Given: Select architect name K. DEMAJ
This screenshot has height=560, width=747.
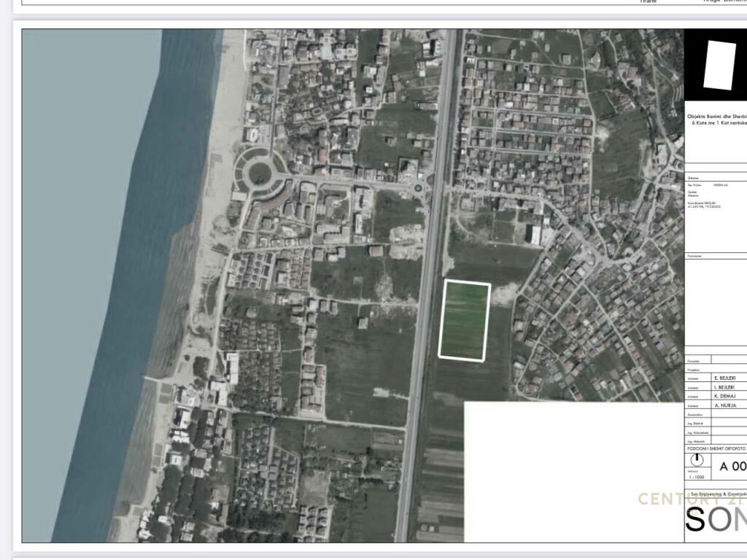Looking at the screenshot, I should (724, 396).
